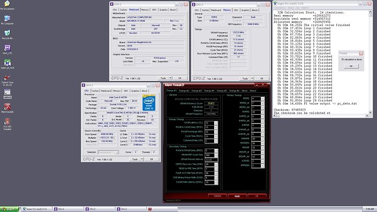The image size is (377, 212).
Task: Open the RAS# Precharge (tRP) dropdown
Action: pos(216,132)
